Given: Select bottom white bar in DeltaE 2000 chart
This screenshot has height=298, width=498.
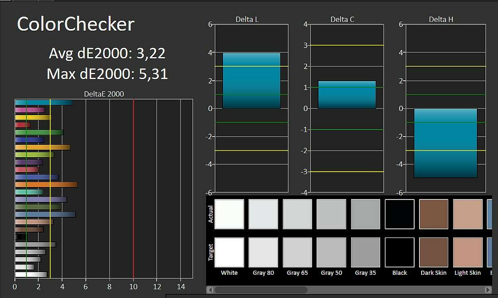Looking at the screenshot, I should (31, 274).
